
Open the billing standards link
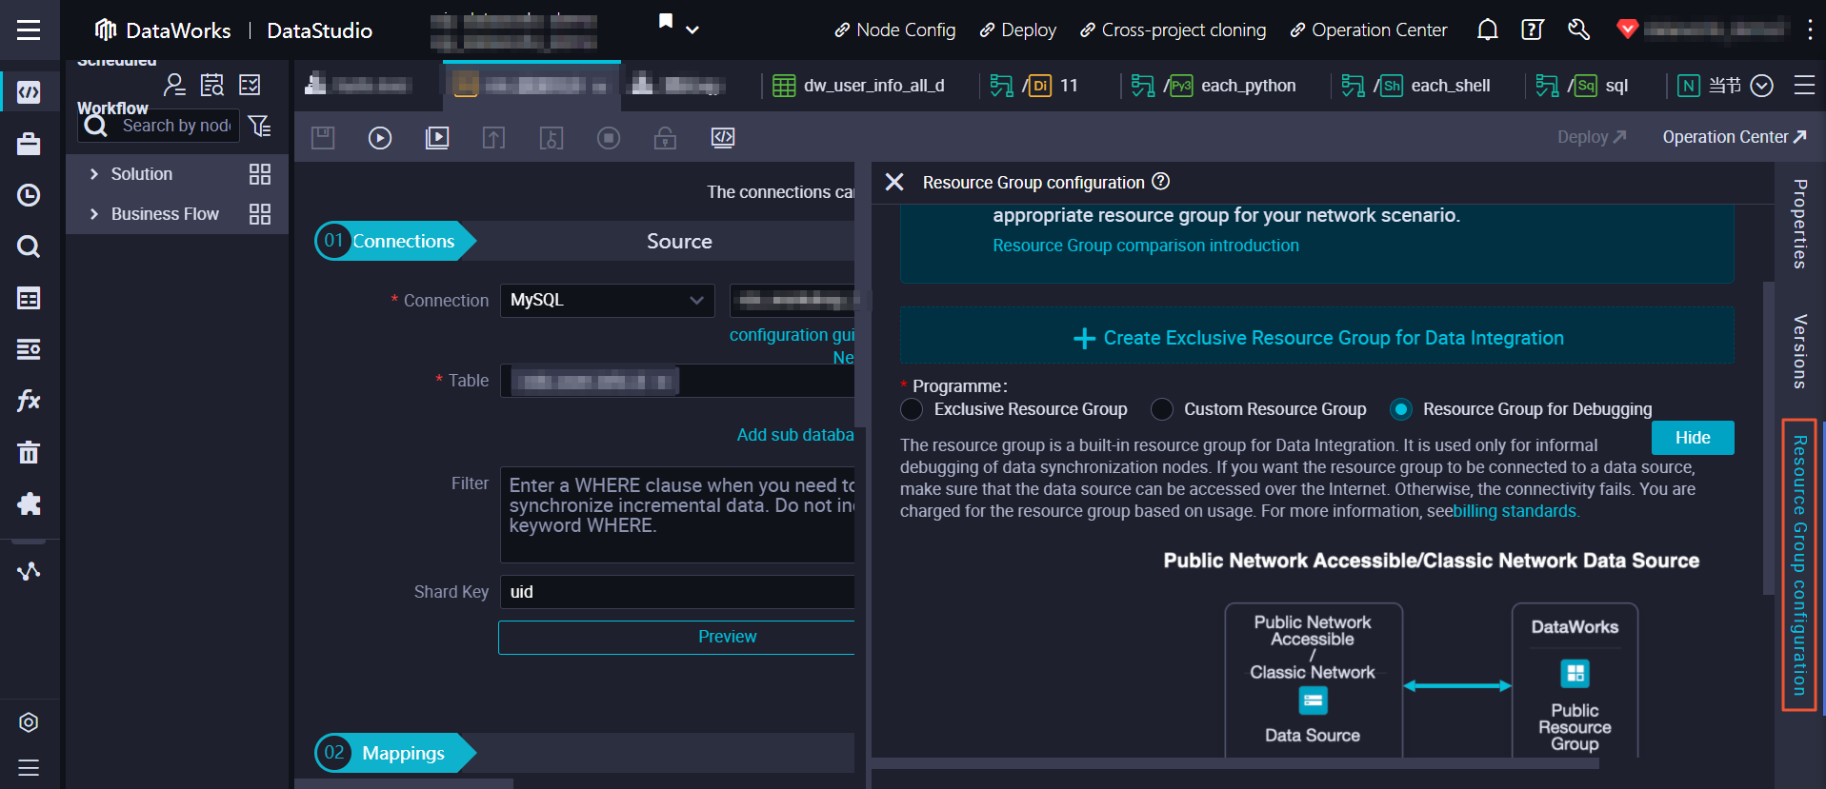1515,511
